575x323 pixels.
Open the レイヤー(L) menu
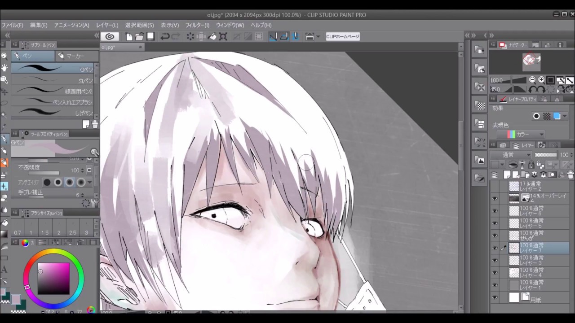click(107, 25)
